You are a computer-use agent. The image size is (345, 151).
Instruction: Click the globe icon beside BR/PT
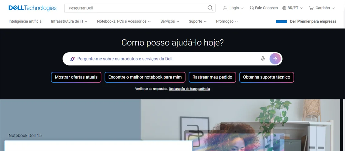click(x=284, y=8)
